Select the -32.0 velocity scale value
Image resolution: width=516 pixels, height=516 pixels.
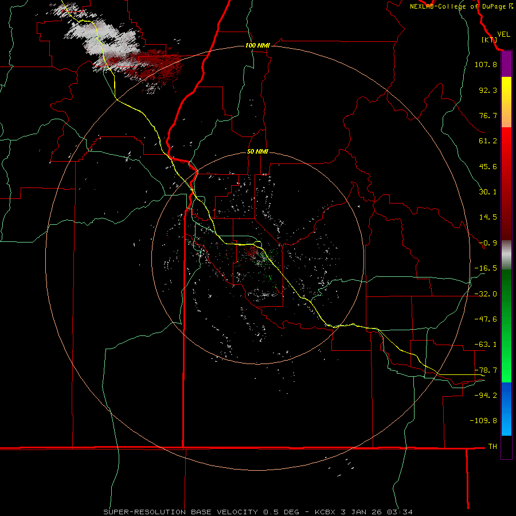[x=486, y=294]
